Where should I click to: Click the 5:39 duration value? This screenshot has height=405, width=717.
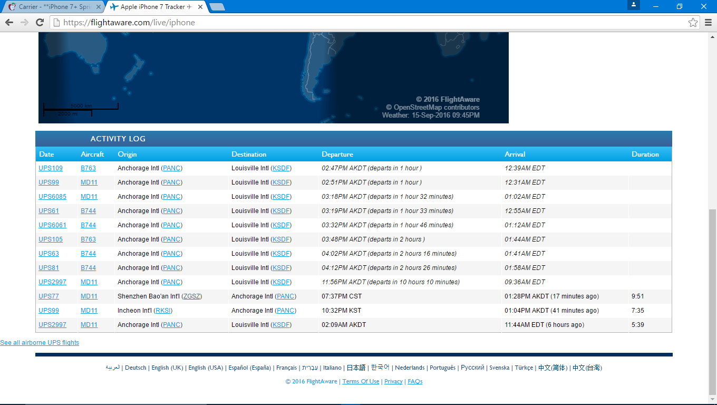638,325
